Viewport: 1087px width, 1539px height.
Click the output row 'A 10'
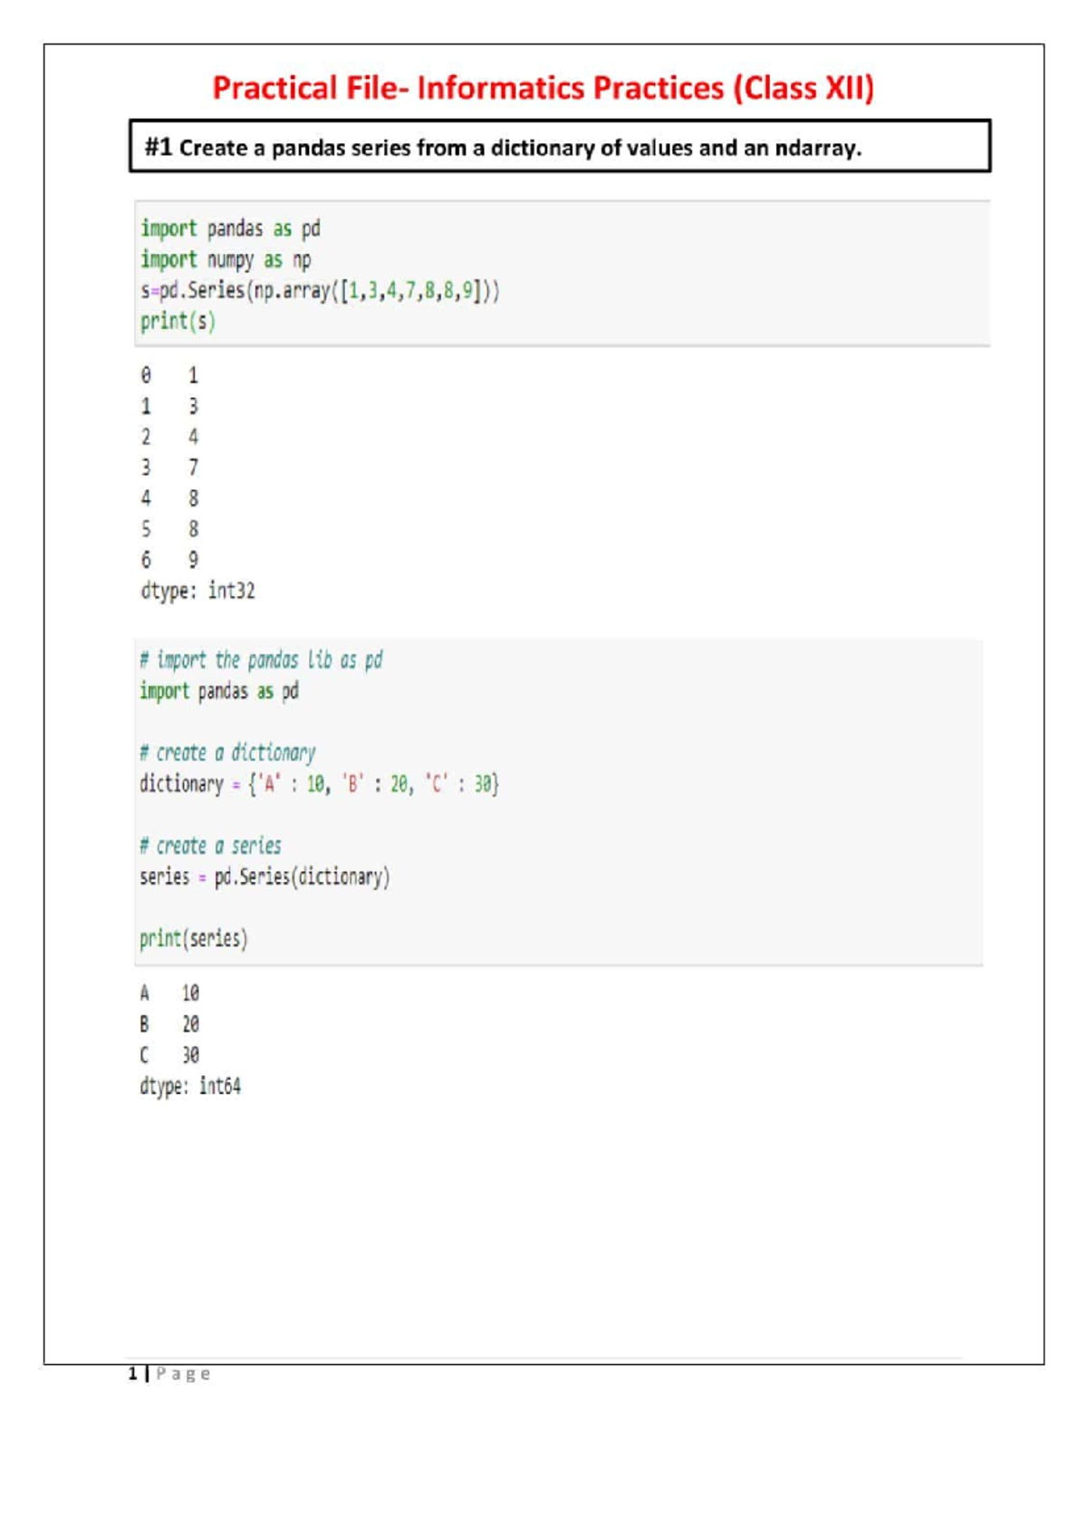click(169, 993)
